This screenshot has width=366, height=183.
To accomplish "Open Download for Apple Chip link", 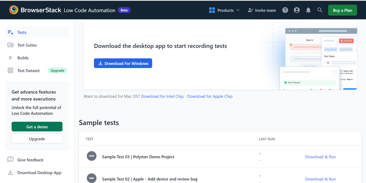I will tap(210, 96).
